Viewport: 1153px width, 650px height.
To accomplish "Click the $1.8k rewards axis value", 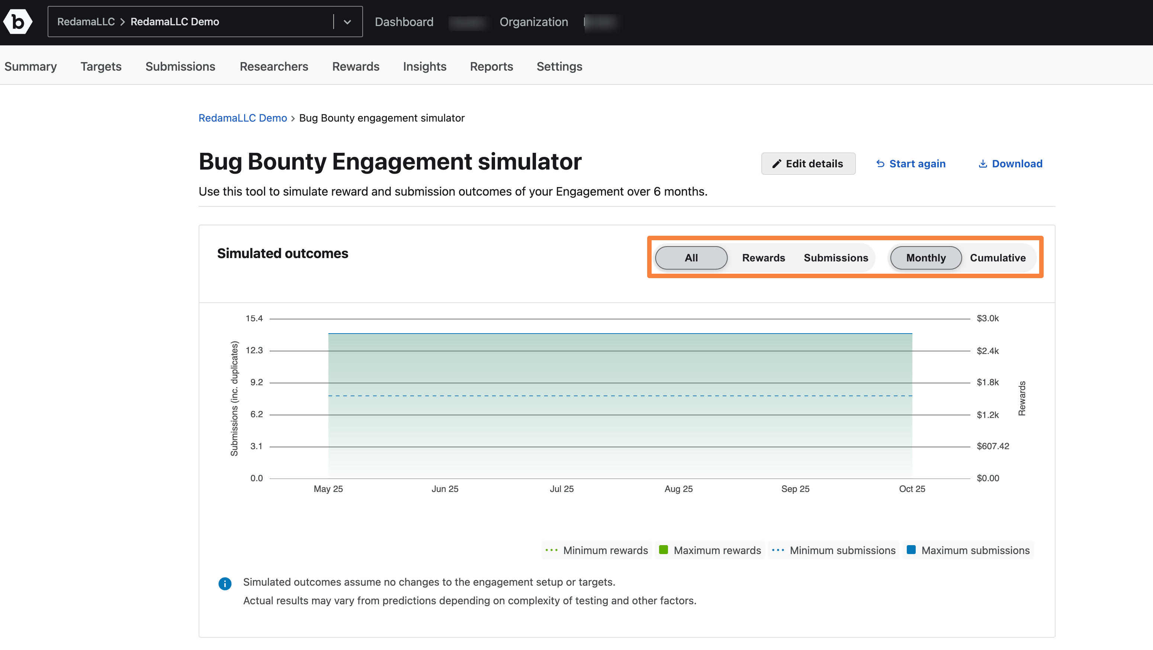I will 988,383.
